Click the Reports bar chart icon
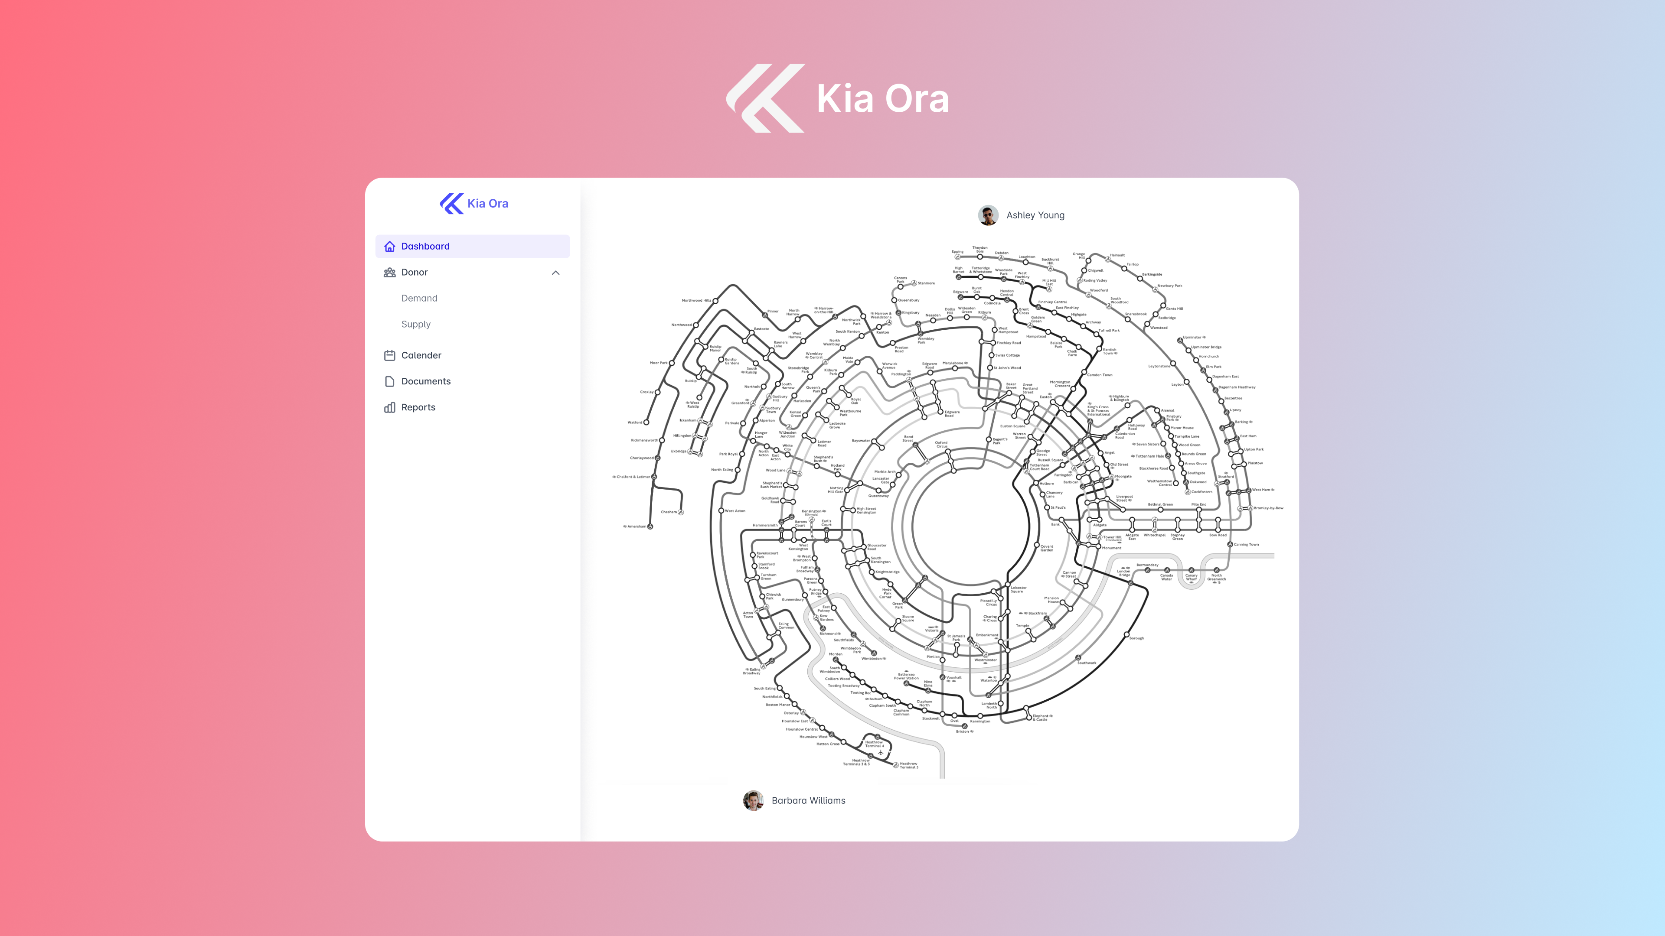Viewport: 1665px width, 936px height. (x=389, y=408)
